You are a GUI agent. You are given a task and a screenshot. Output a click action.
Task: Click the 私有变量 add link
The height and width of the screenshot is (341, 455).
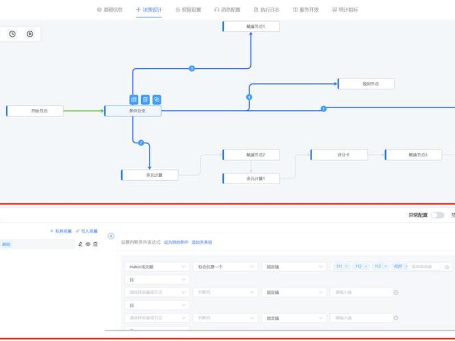pyautogui.click(x=61, y=231)
